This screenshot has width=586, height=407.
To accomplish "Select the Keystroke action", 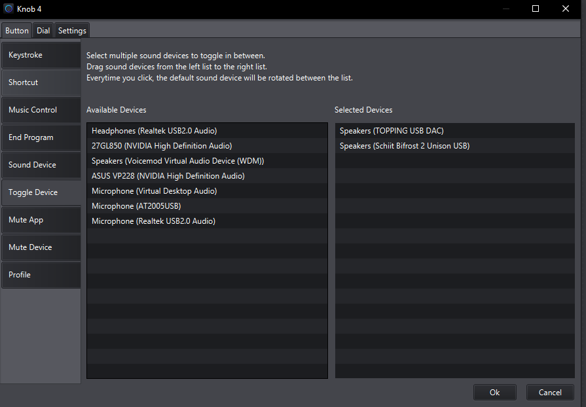I will [41, 55].
